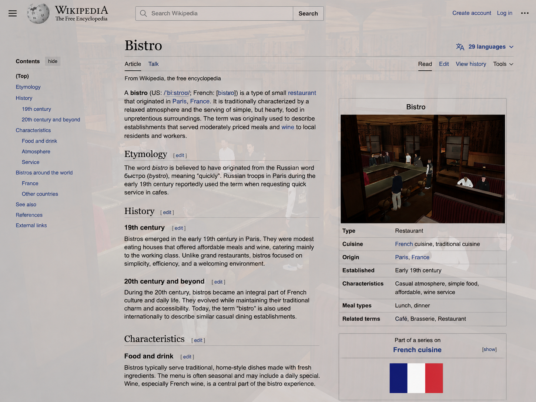The image size is (536, 402).
Task: Click the Restaurant value in Type row
Action: (x=409, y=231)
